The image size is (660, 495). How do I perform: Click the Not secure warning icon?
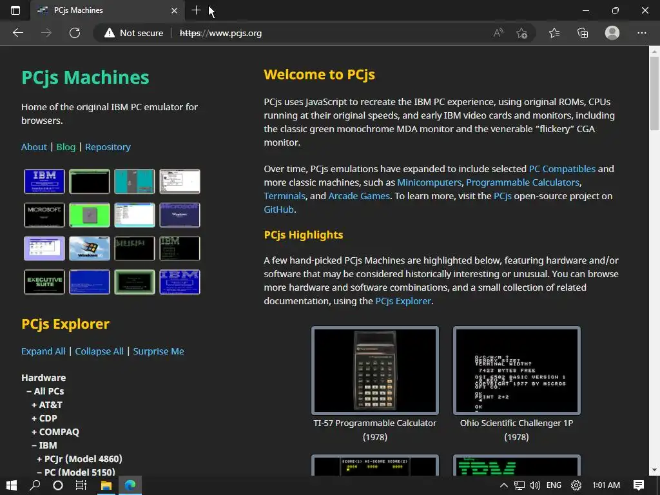[x=110, y=33]
